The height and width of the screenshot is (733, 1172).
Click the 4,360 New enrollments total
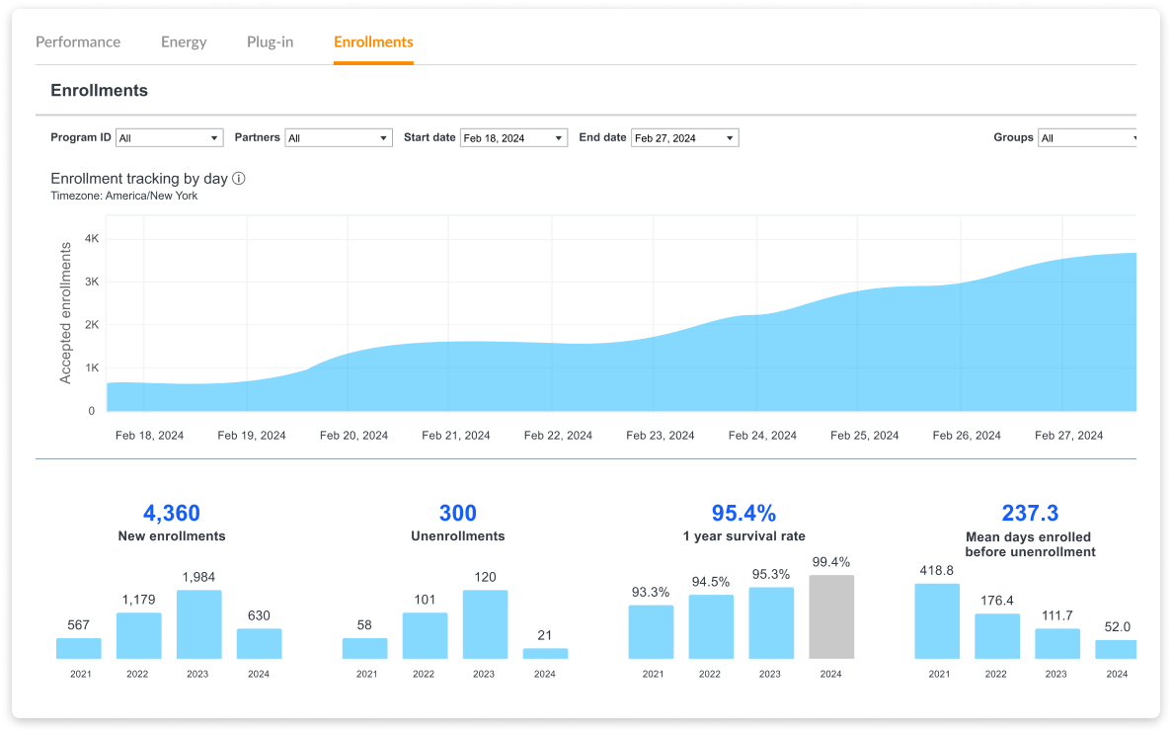point(172,513)
